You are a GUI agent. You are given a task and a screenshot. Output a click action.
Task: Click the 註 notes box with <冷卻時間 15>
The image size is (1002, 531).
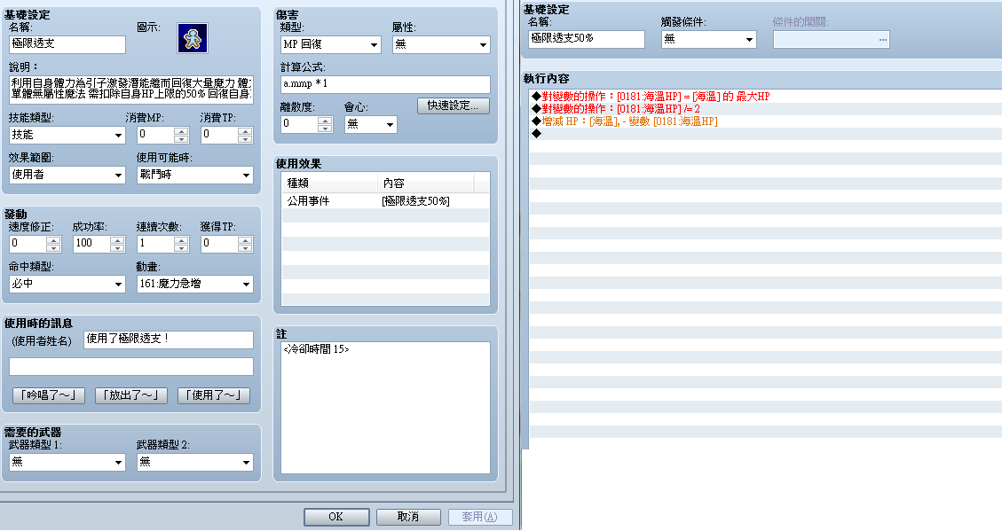pos(386,408)
